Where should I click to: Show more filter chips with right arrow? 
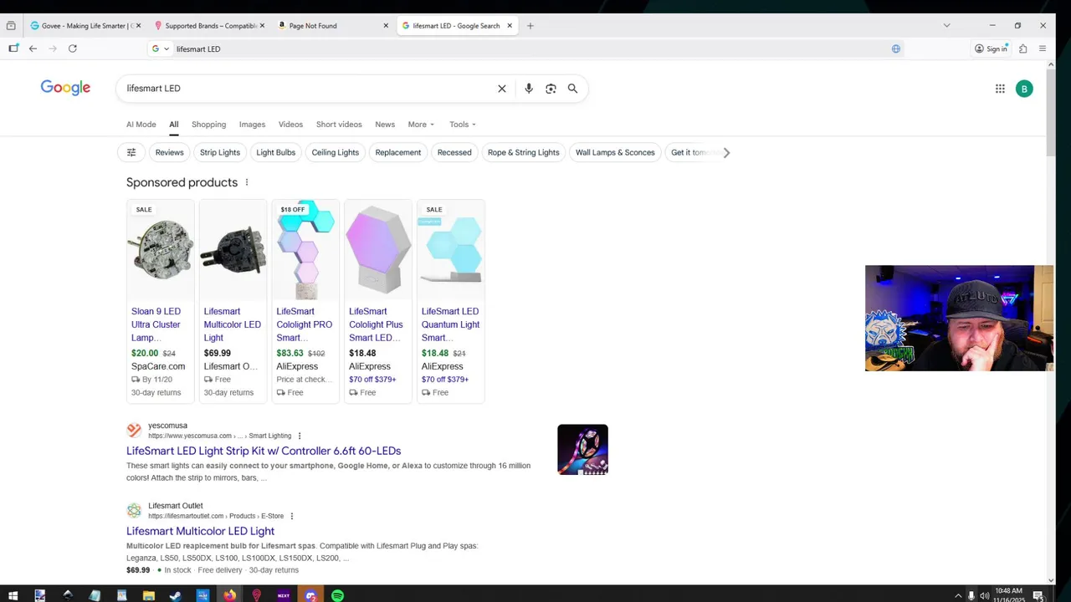click(726, 152)
